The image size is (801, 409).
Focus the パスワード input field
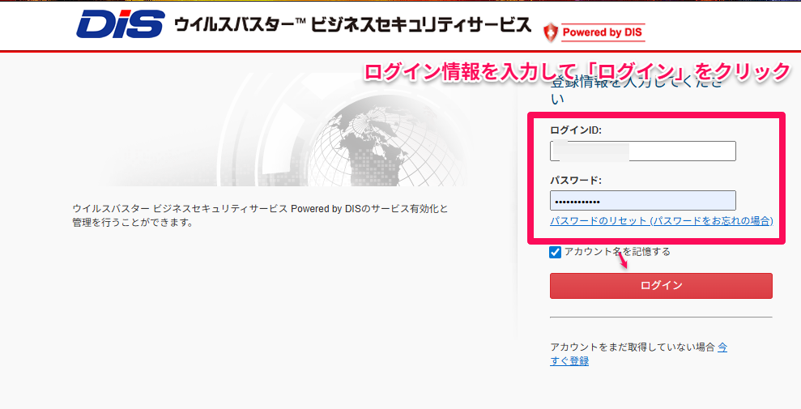642,201
